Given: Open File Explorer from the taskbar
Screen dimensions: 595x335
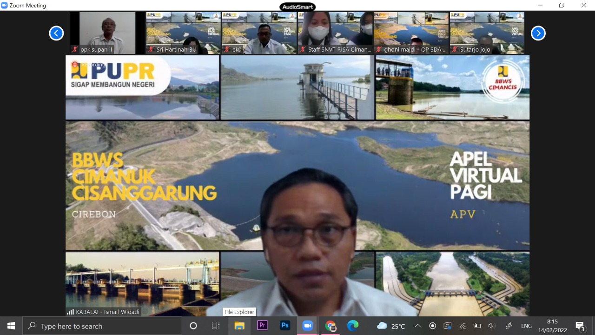Looking at the screenshot, I should [239, 326].
